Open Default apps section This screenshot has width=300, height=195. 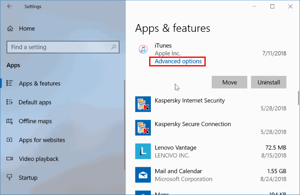(x=35, y=102)
